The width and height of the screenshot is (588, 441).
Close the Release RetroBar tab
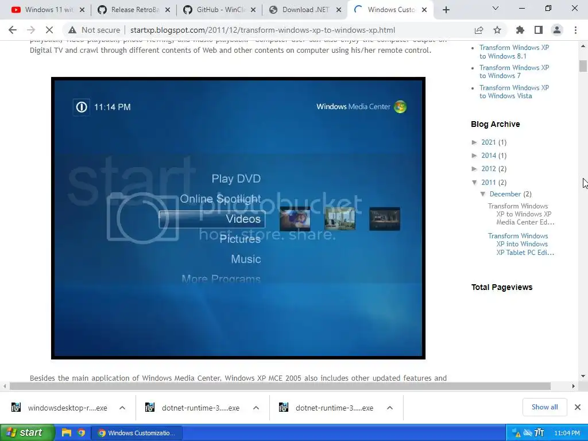(x=168, y=10)
